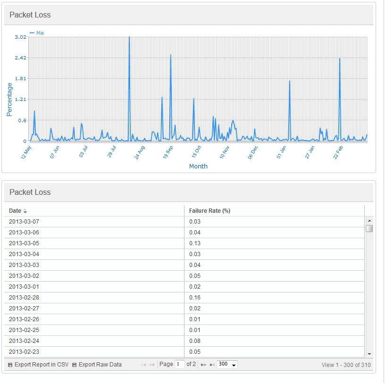Click the table scrollbar thumb

pos(369,228)
